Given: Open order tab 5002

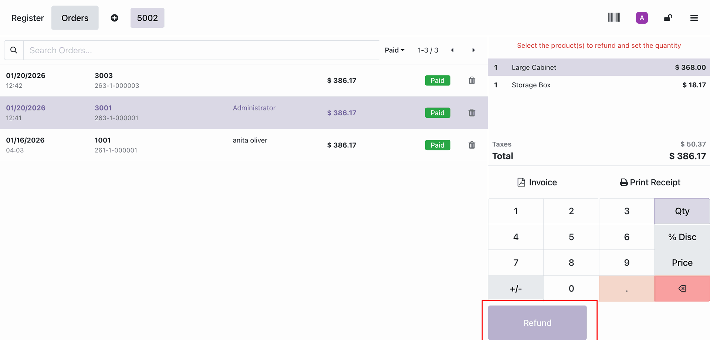Looking at the screenshot, I should pyautogui.click(x=147, y=18).
